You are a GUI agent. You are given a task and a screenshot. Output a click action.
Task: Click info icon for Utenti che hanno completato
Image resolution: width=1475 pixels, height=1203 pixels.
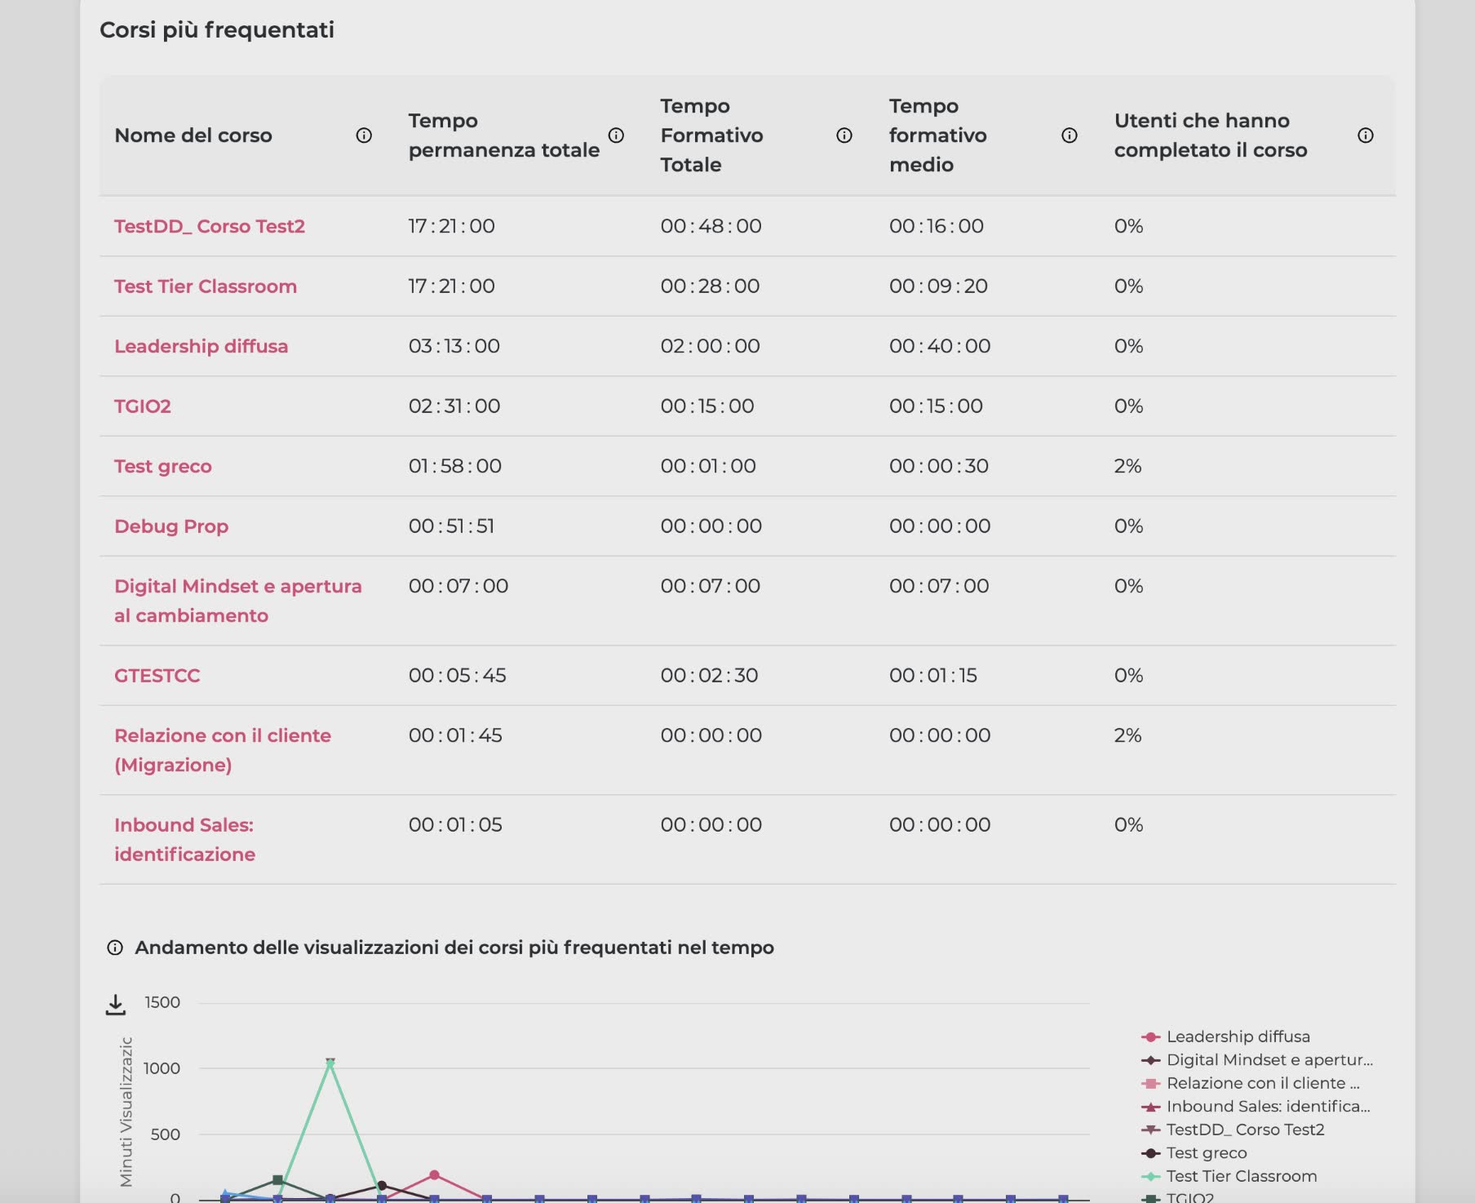pos(1365,135)
